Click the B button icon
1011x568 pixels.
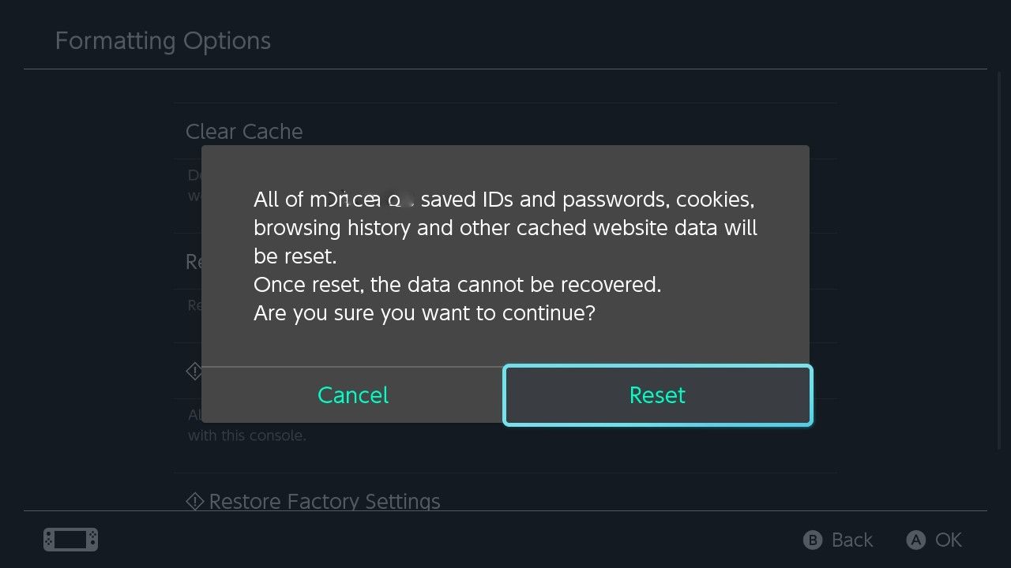(812, 540)
